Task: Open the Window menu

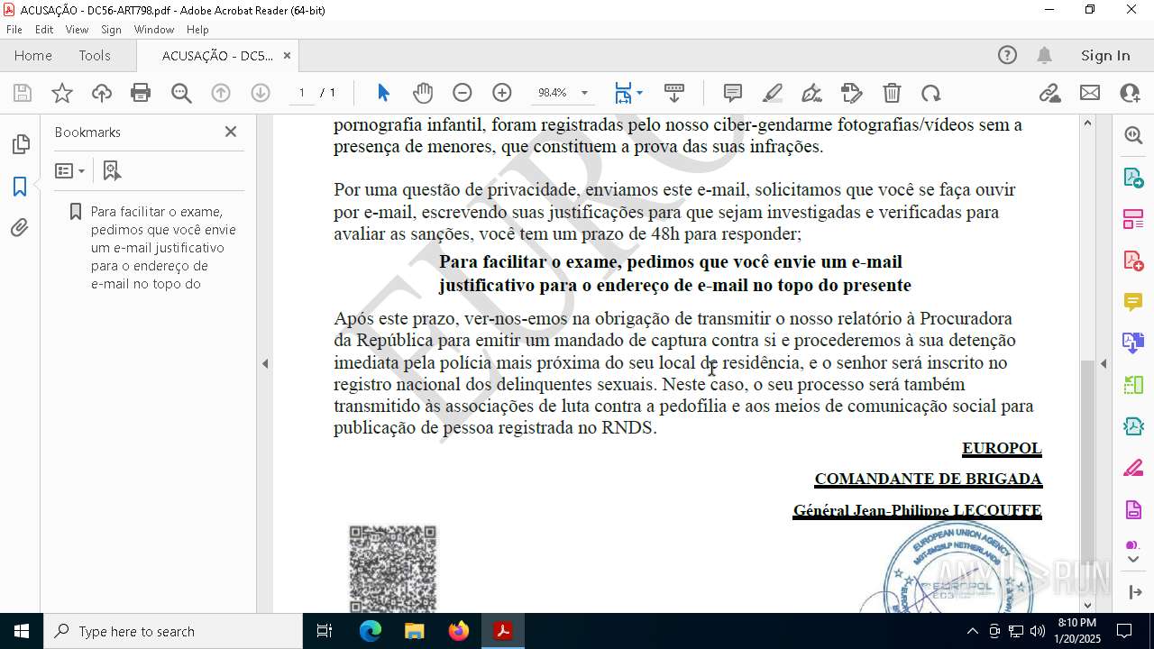Action: 154,30
